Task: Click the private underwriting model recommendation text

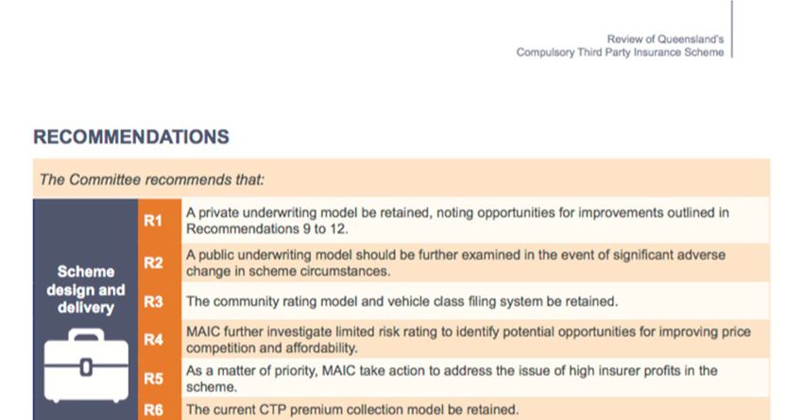Action: click(457, 221)
